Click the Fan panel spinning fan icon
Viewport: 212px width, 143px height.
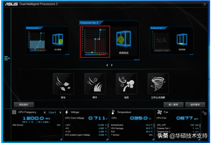[159, 112]
